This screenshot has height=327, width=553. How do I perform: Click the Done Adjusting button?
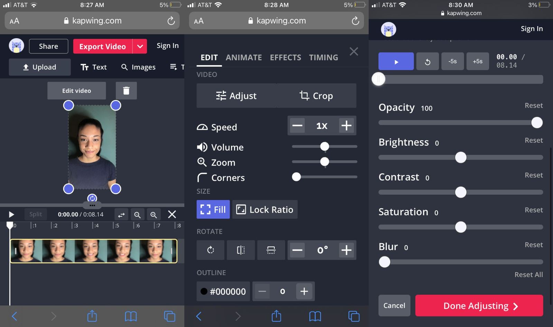tap(479, 306)
